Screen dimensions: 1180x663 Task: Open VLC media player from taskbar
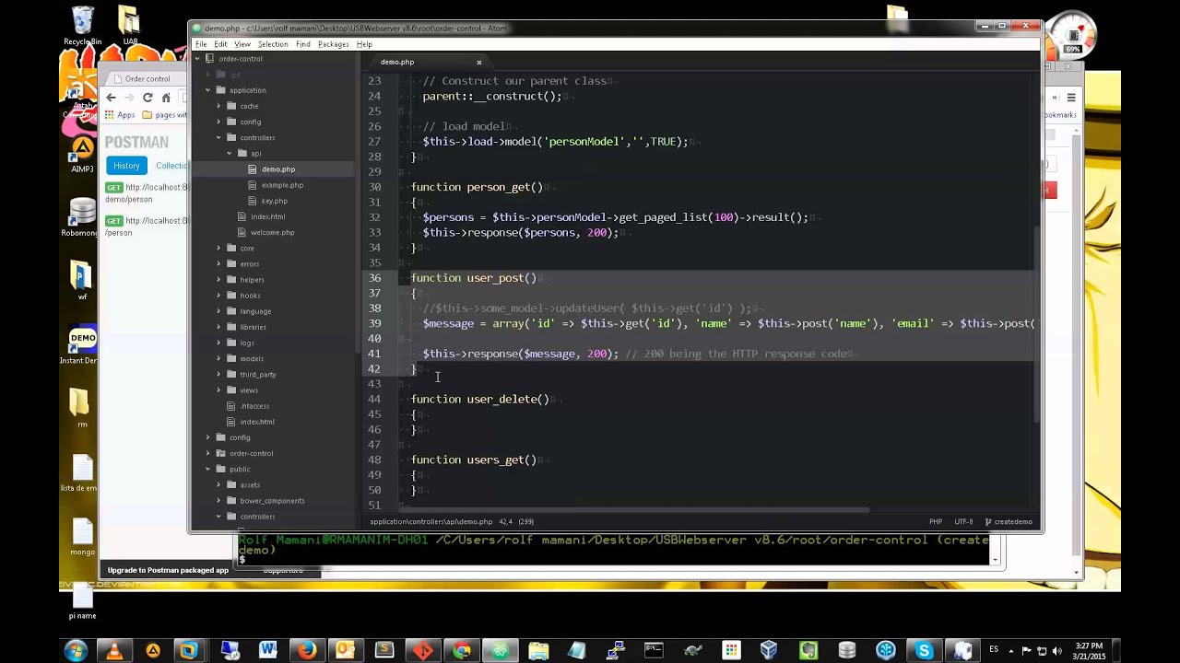coord(113,650)
